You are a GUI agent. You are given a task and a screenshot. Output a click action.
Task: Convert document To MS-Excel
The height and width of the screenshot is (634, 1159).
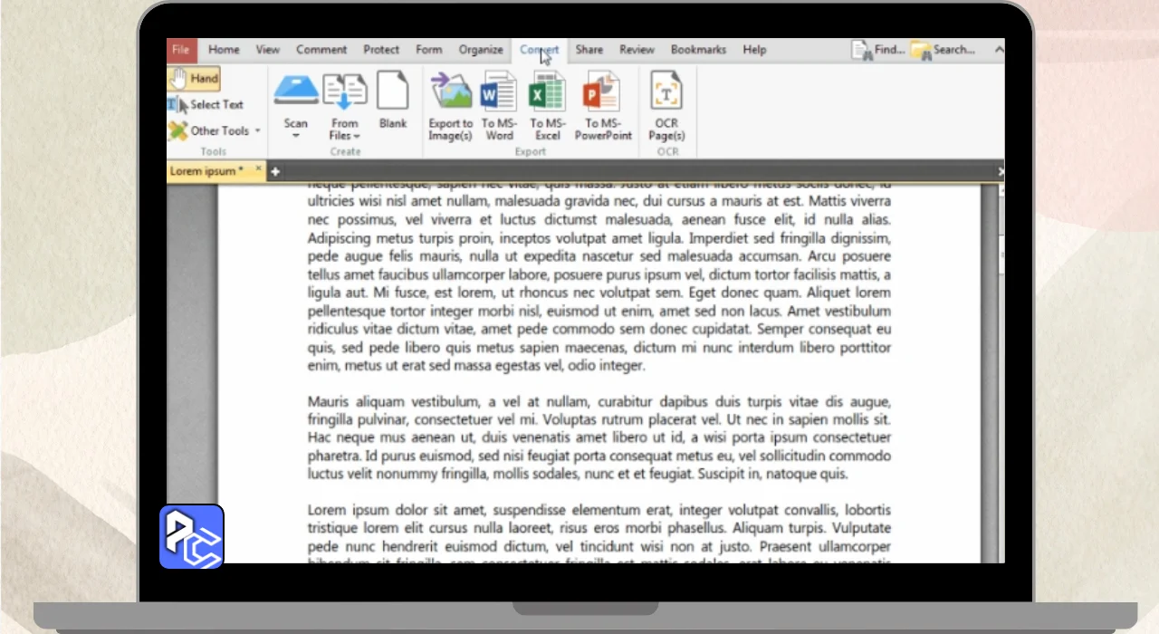tap(547, 107)
